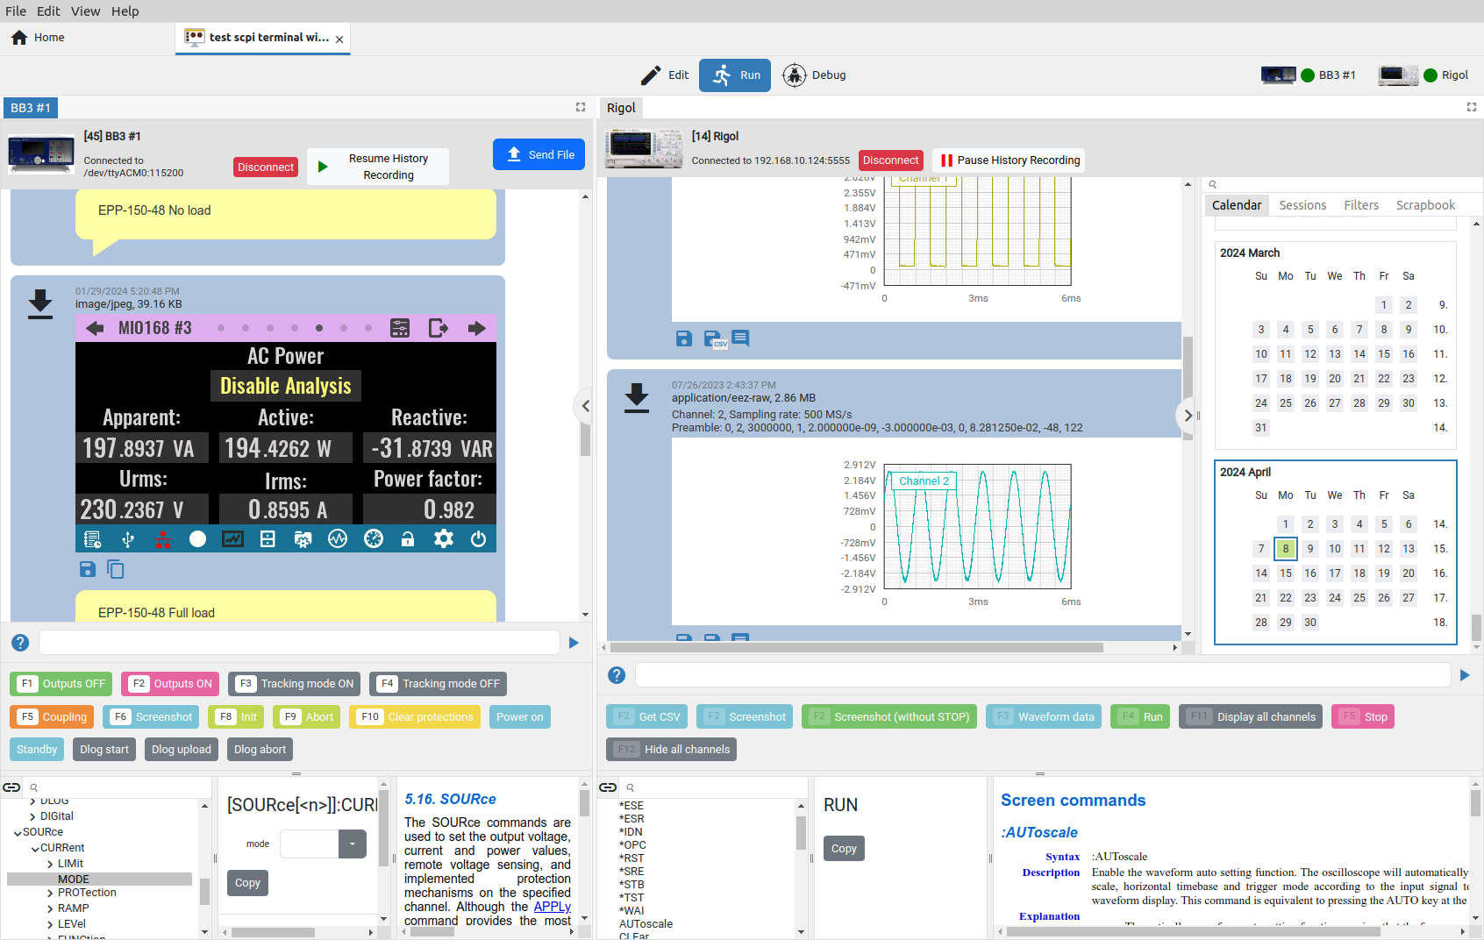Open the File menu
This screenshot has height=940, width=1484.
[16, 11]
